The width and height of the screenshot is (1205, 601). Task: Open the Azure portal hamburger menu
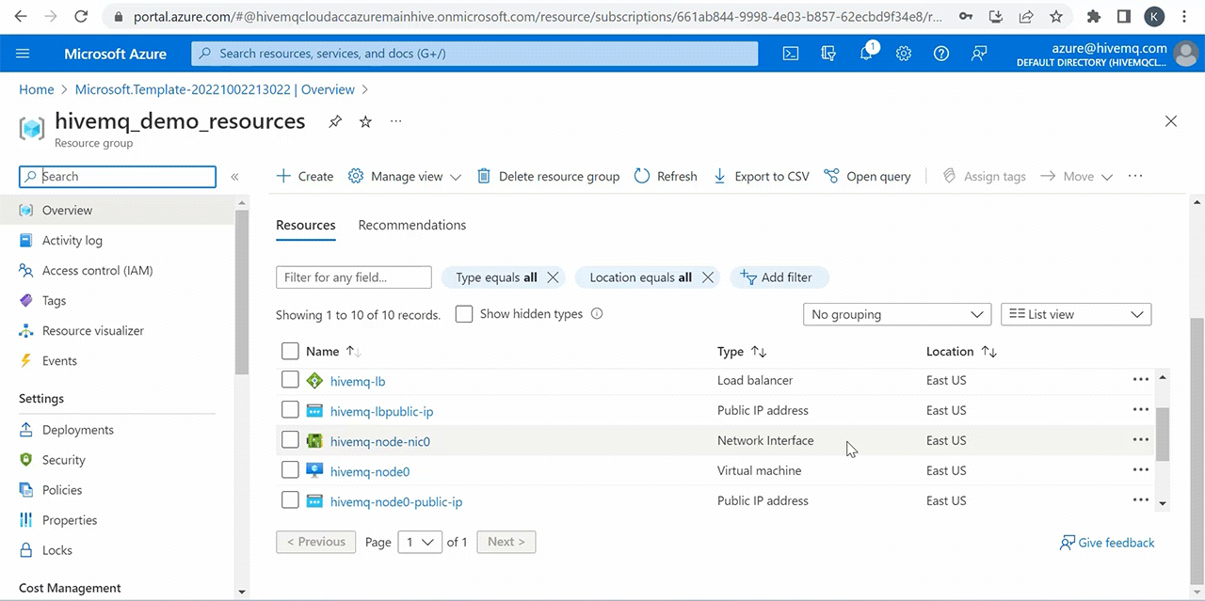pyautogui.click(x=24, y=54)
